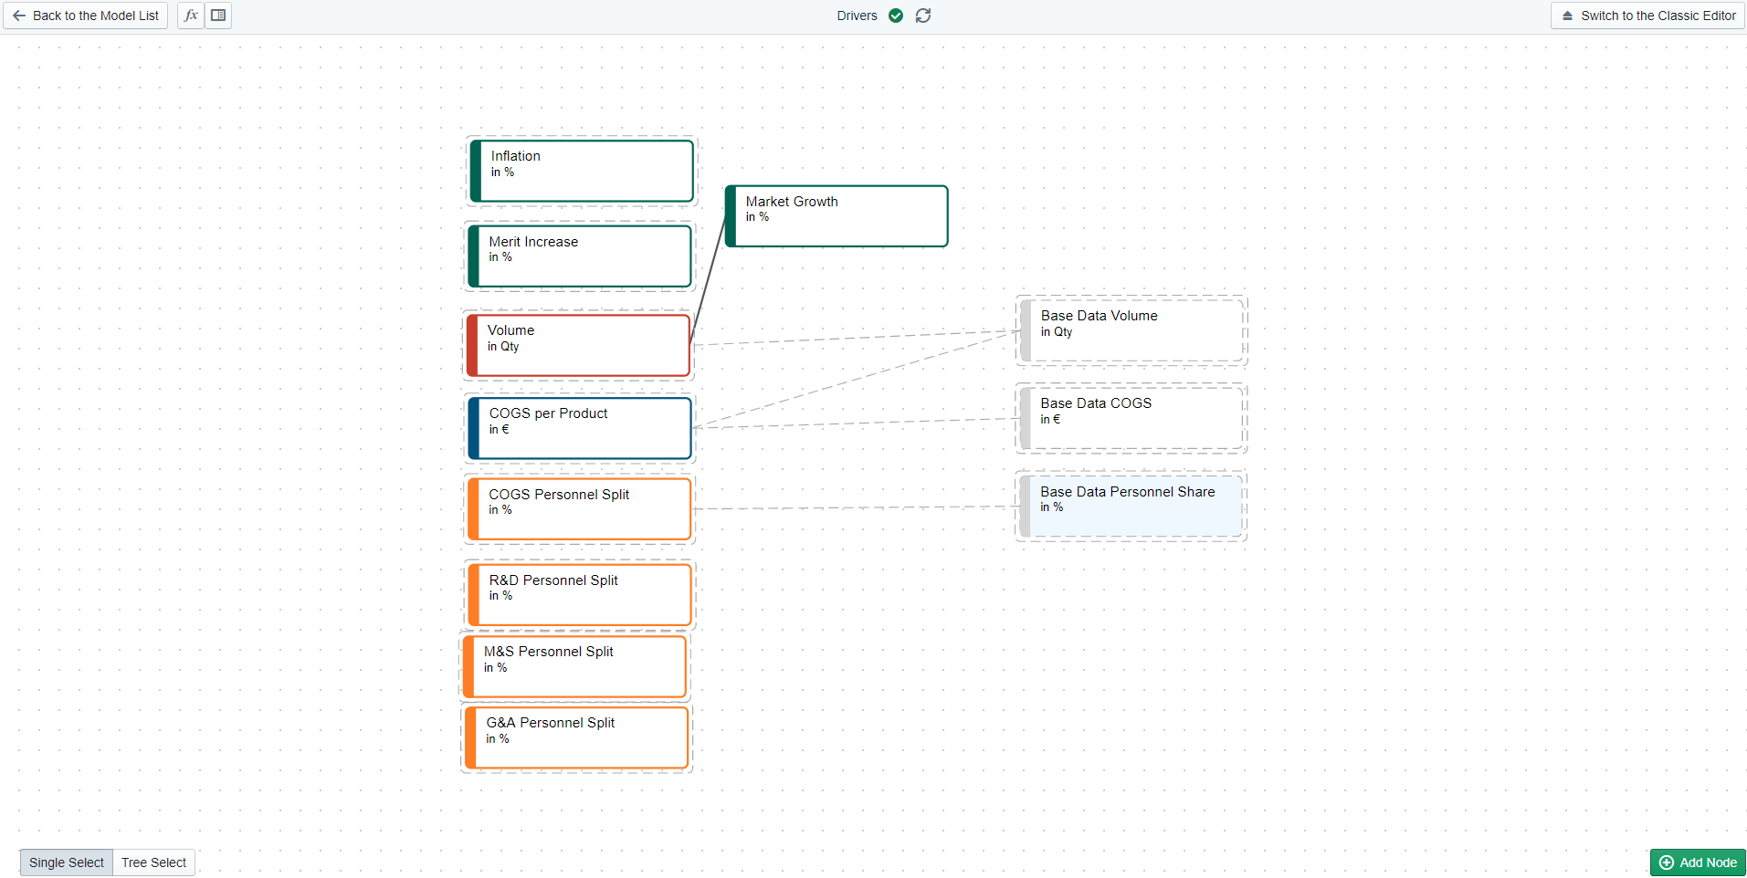The image size is (1747, 878).
Task: Select the Market Growth node
Action: tap(837, 216)
